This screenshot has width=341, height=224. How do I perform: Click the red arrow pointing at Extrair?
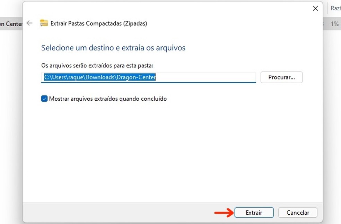tap(224, 213)
